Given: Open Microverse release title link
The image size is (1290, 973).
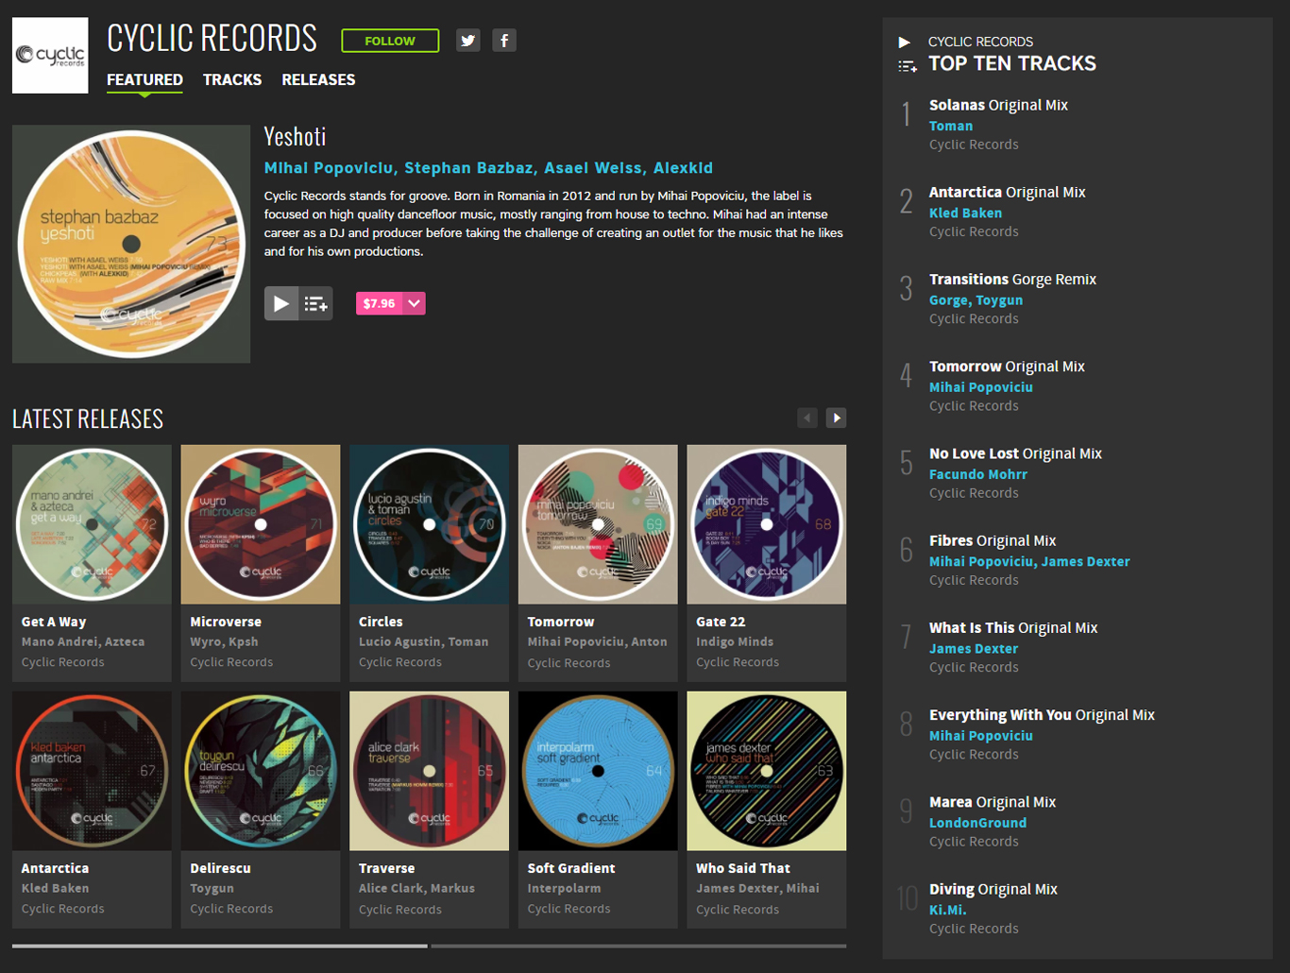Looking at the screenshot, I should pyautogui.click(x=226, y=622).
